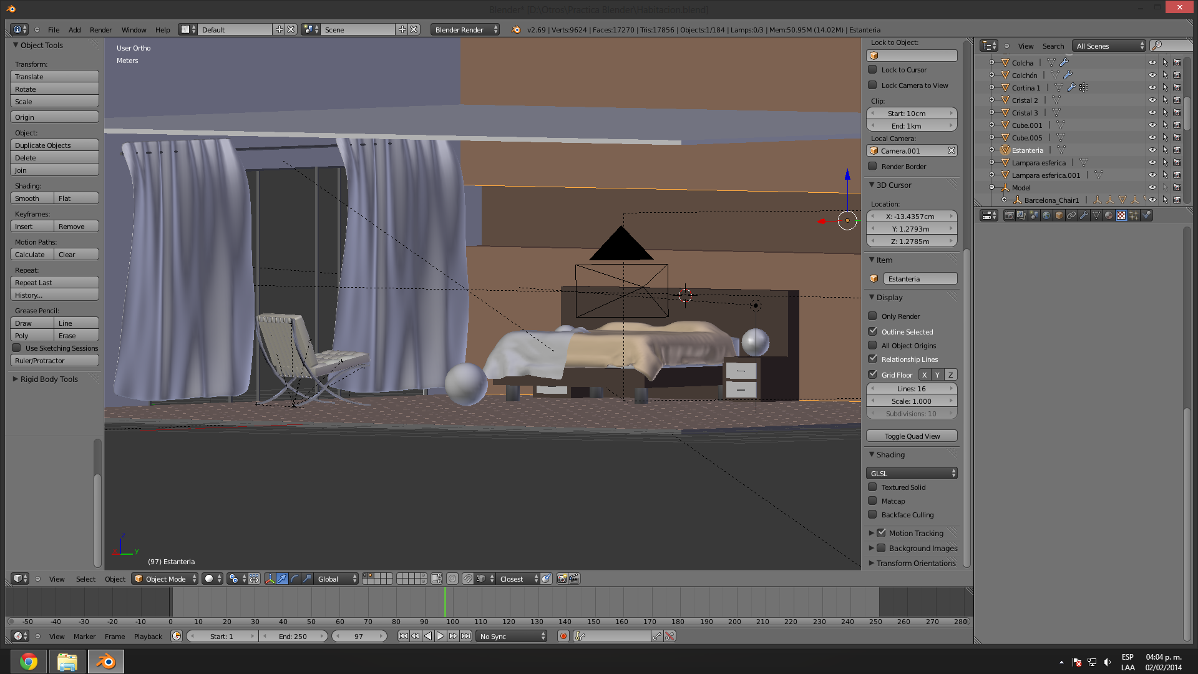Viewport: 1198px width, 674px height.
Task: Click the auto keyframe record button
Action: point(563,636)
